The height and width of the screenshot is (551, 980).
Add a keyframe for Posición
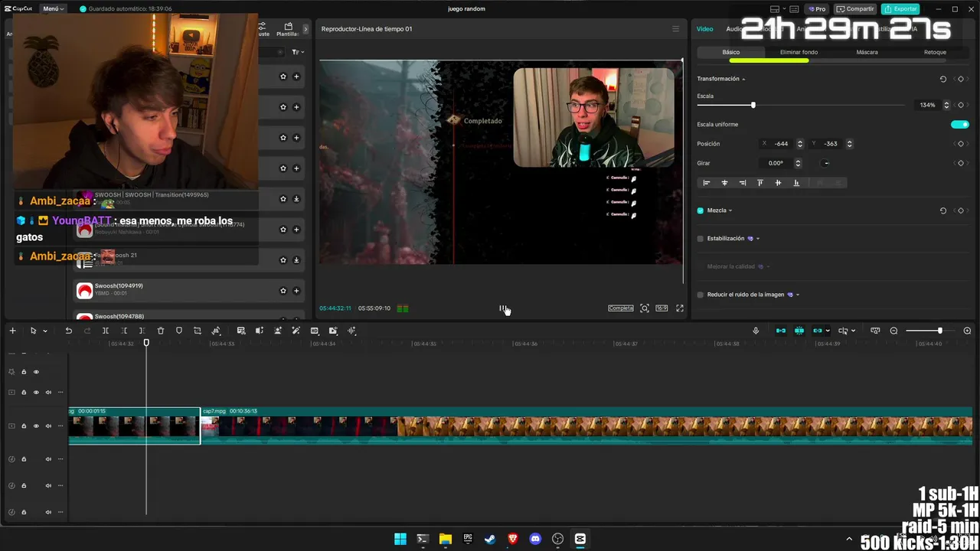pos(961,144)
